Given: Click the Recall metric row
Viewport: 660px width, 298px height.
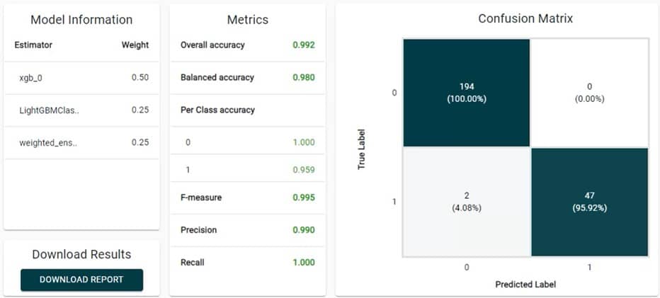Looking at the screenshot, I should click(247, 263).
